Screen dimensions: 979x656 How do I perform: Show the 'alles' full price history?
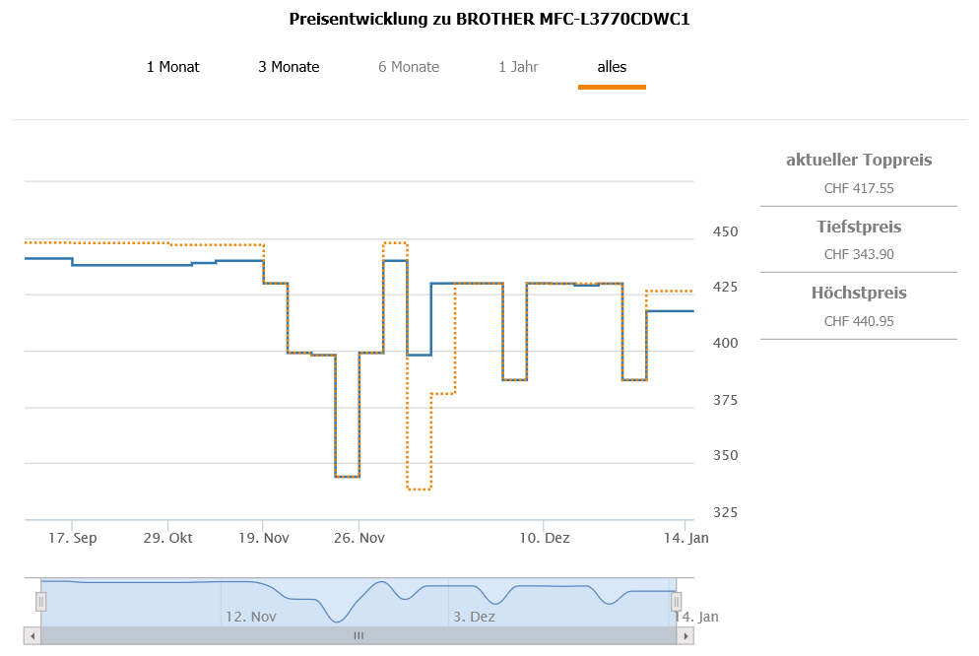(x=612, y=67)
